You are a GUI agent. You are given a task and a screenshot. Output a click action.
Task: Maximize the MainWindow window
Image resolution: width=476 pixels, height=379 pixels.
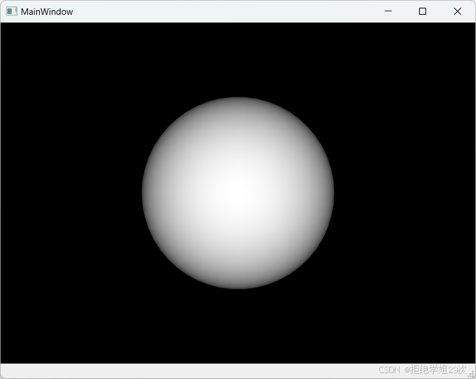click(x=422, y=11)
